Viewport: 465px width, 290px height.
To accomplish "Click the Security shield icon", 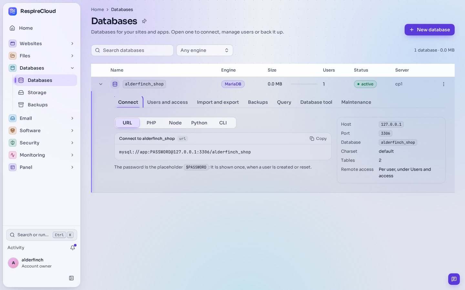I will coord(13,143).
